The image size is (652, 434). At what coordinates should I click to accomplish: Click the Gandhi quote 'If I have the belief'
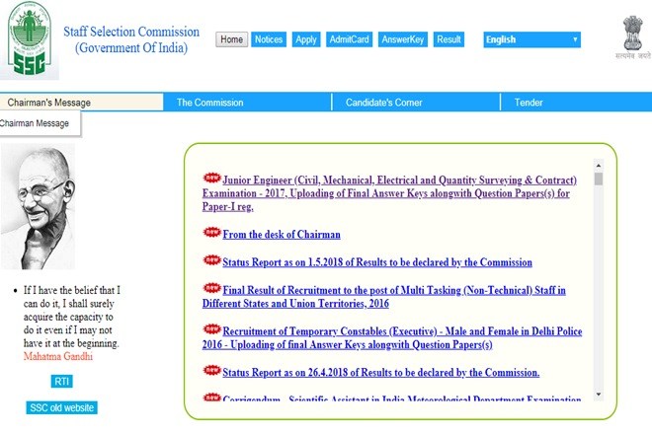[x=71, y=317]
